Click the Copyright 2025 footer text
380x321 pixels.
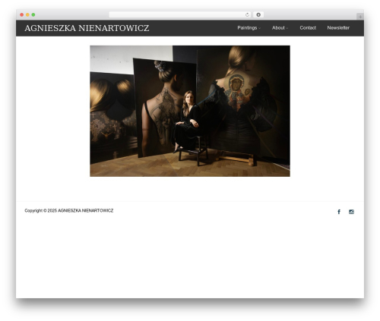[69, 211]
